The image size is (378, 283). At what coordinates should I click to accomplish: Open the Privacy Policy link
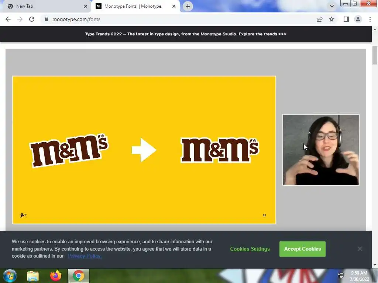[85, 256]
